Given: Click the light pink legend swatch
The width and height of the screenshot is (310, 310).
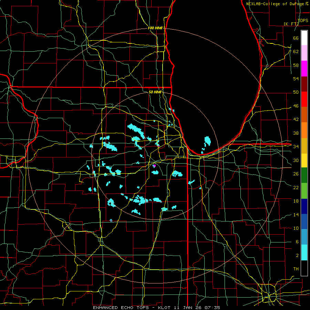Looking at the screenshot, I should [x=304, y=53].
